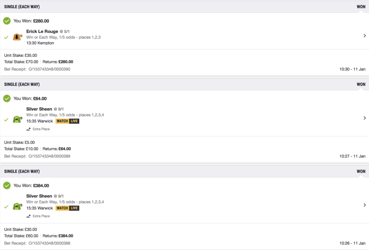Expand Erick Le Rouge bet details chevron
Viewport: 369px width, 250px height.
tap(365, 36)
